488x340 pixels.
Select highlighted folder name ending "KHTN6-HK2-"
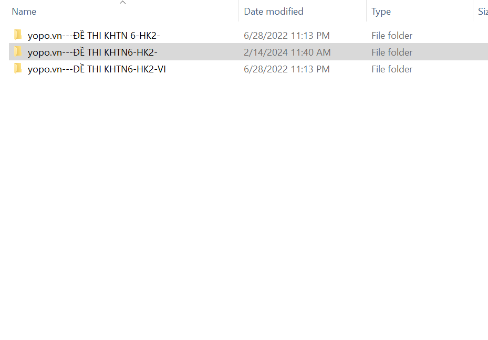coord(92,52)
